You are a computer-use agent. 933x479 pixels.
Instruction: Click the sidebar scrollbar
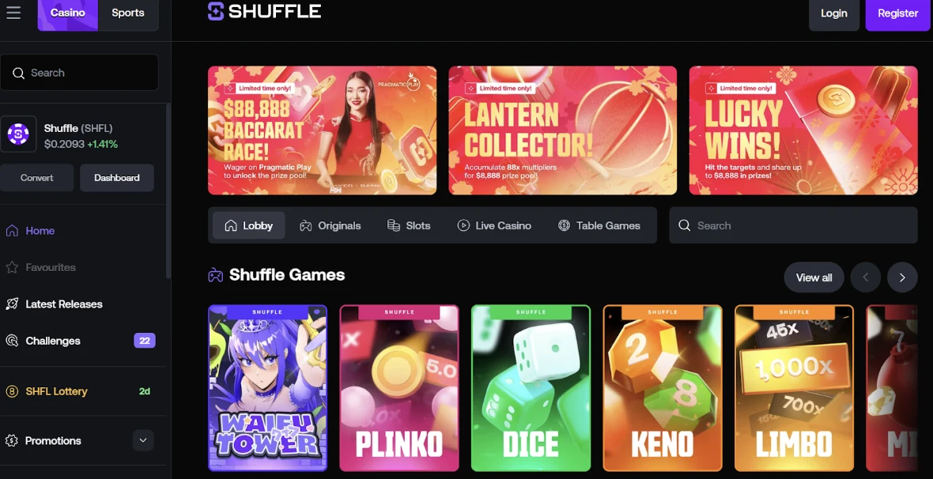point(168,190)
